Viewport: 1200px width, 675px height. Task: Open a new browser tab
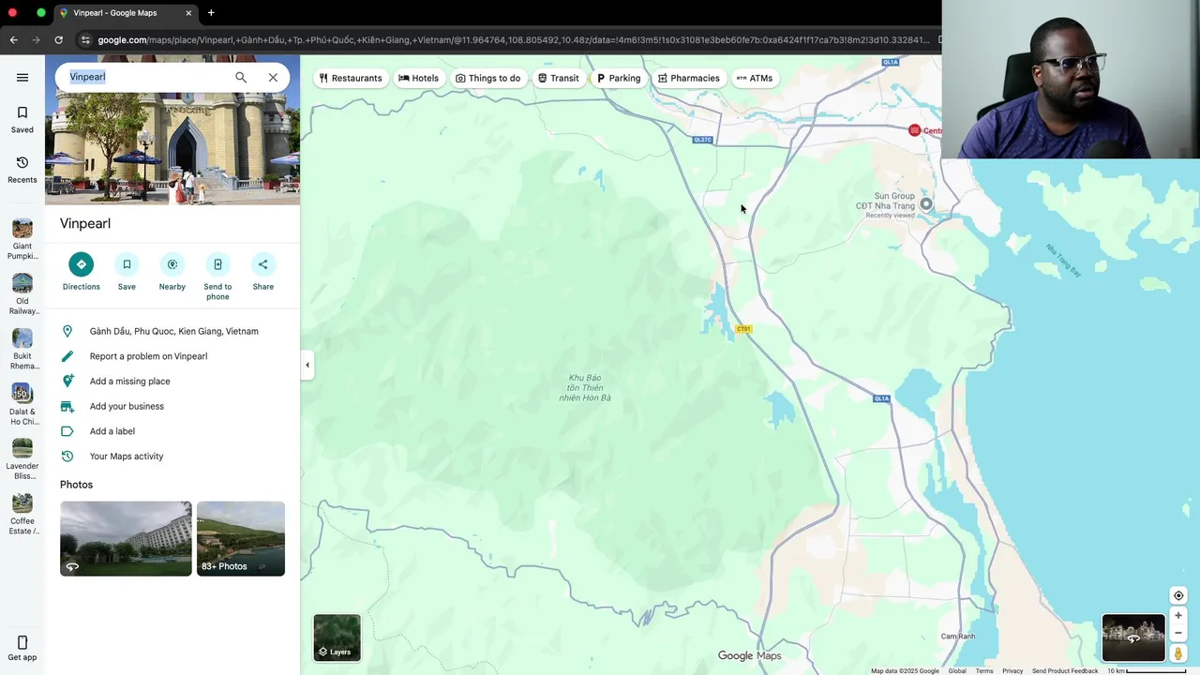(211, 13)
